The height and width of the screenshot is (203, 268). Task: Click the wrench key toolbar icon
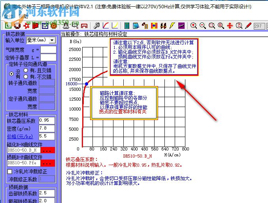(96, 26)
